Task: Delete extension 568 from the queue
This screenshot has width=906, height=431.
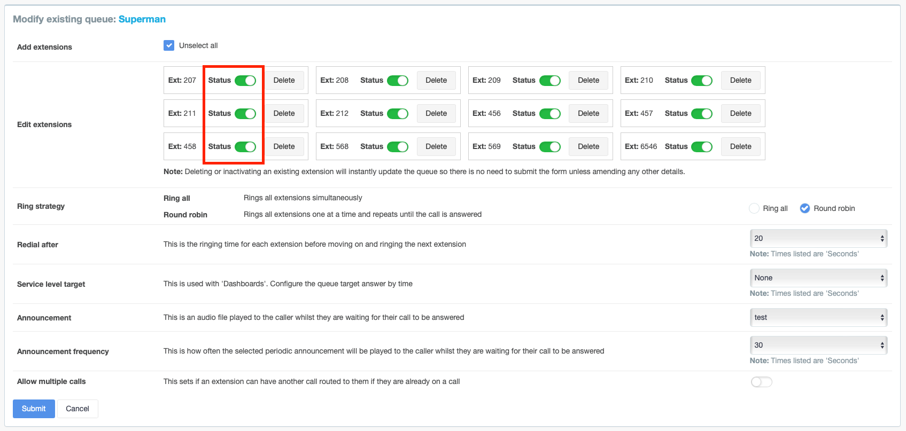Action: coord(436,146)
